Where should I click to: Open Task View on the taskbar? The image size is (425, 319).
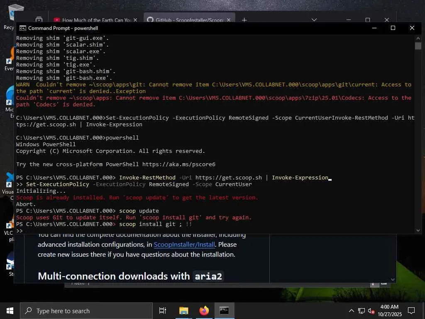(162, 311)
